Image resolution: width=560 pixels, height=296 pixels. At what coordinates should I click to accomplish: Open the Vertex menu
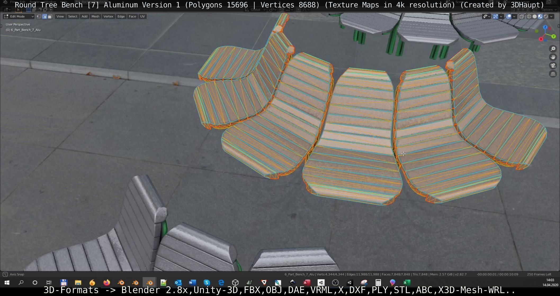(108, 16)
